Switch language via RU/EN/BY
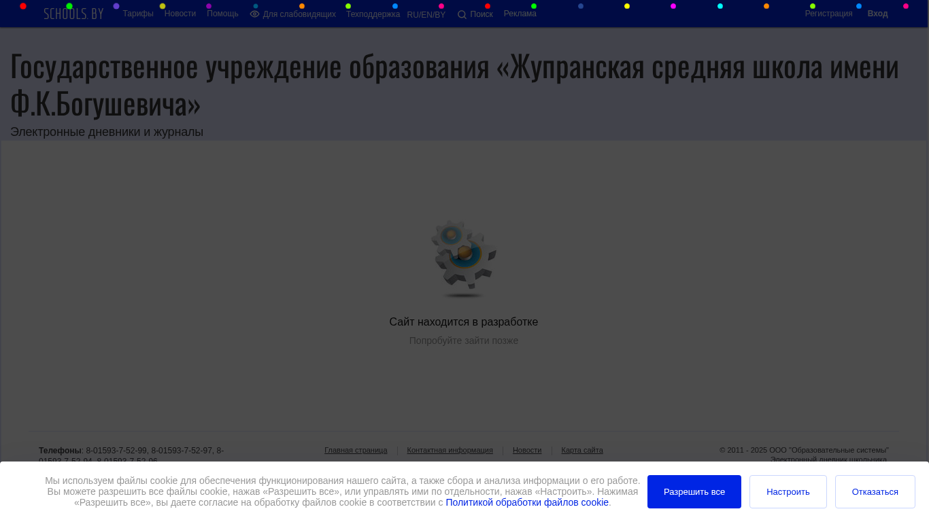Screen dimensions: 929x522 click(x=426, y=15)
